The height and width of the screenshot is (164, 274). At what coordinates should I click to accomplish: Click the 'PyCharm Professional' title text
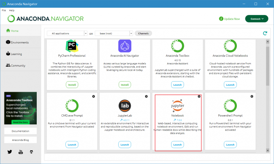[72, 56]
